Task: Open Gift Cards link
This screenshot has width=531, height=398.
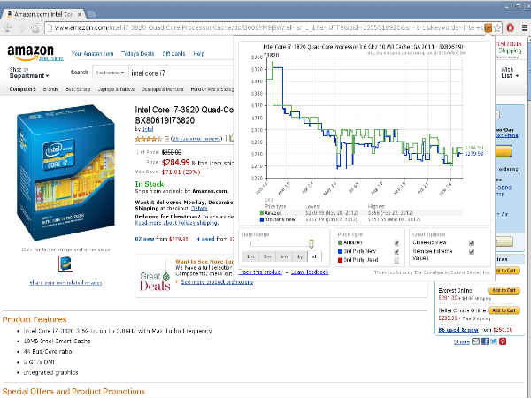Action: [x=173, y=53]
